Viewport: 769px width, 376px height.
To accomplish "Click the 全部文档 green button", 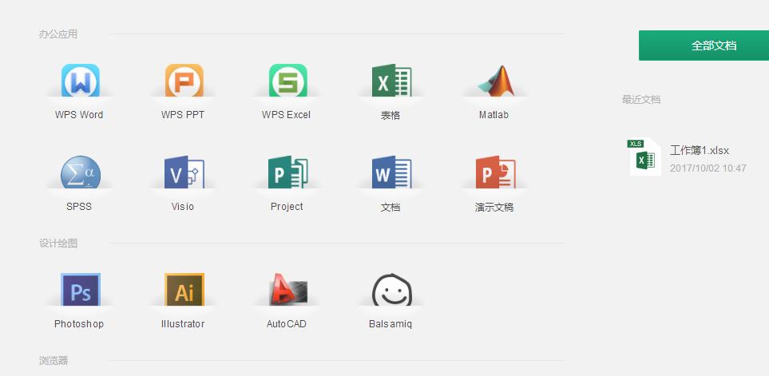I will (x=704, y=46).
